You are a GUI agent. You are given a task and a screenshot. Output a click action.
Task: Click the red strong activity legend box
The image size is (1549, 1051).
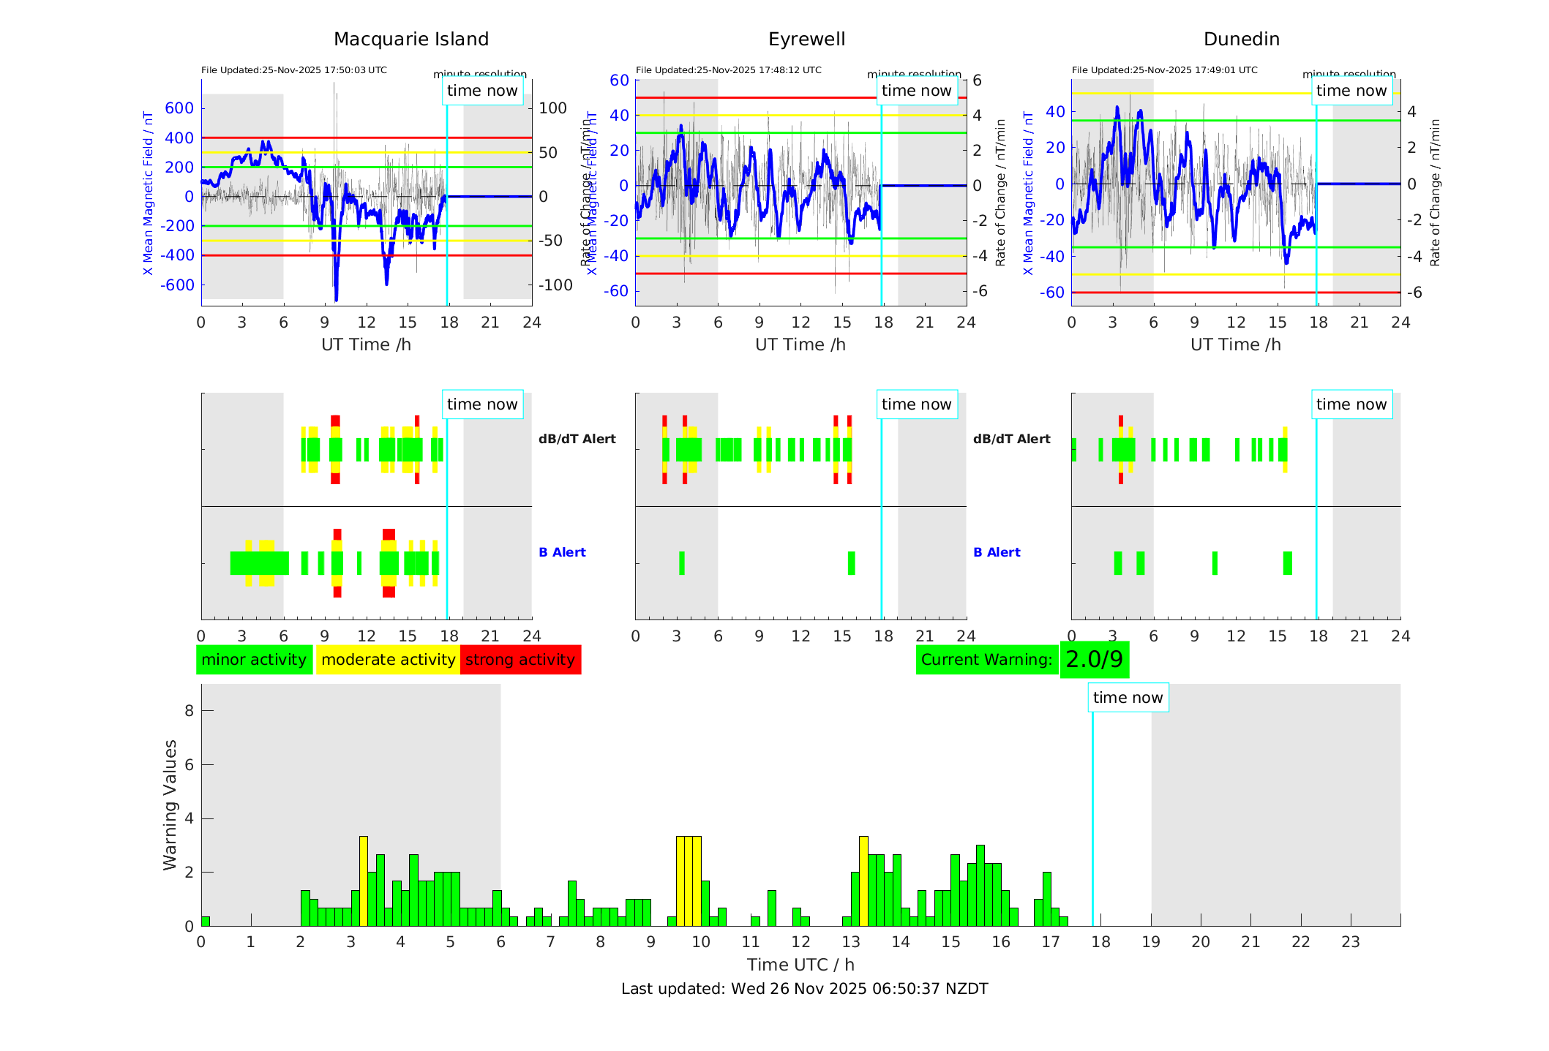click(520, 660)
